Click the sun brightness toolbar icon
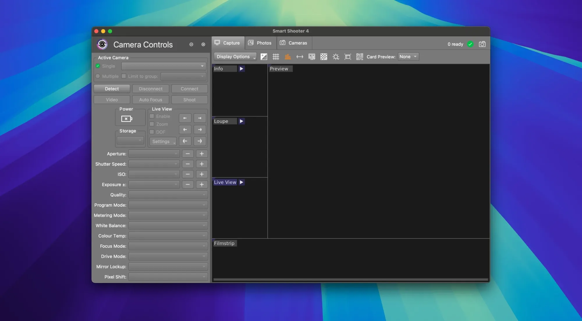The width and height of the screenshot is (582, 321). point(336,57)
